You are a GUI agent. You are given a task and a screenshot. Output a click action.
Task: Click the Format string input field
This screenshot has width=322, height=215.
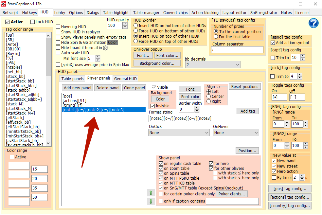204,118
